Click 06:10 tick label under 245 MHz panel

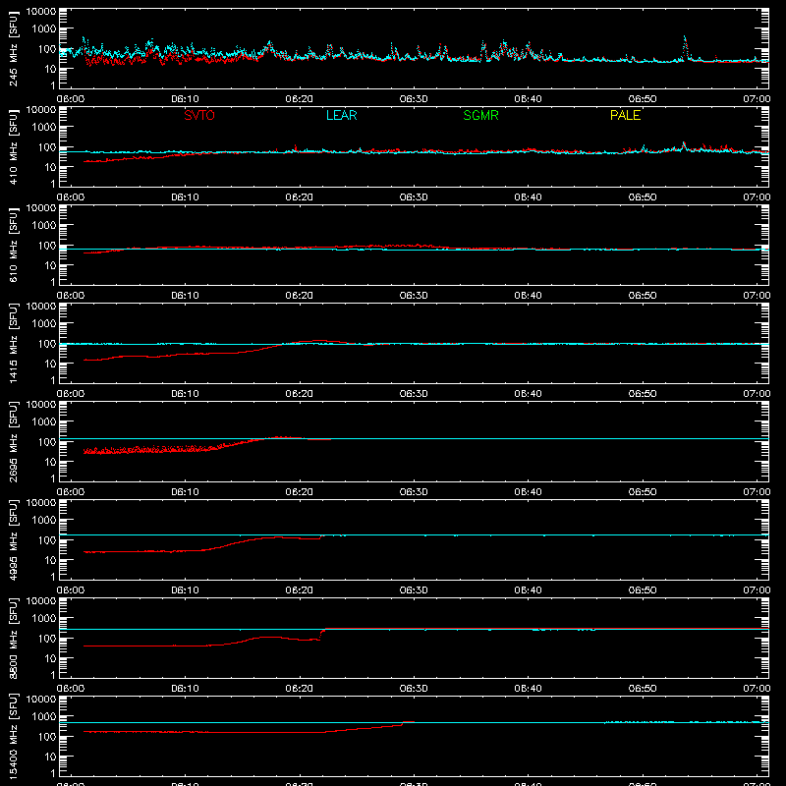[x=185, y=99]
